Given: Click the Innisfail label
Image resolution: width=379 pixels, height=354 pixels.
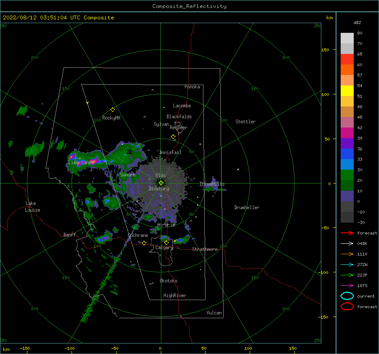Looking at the screenshot, I should click(171, 152).
